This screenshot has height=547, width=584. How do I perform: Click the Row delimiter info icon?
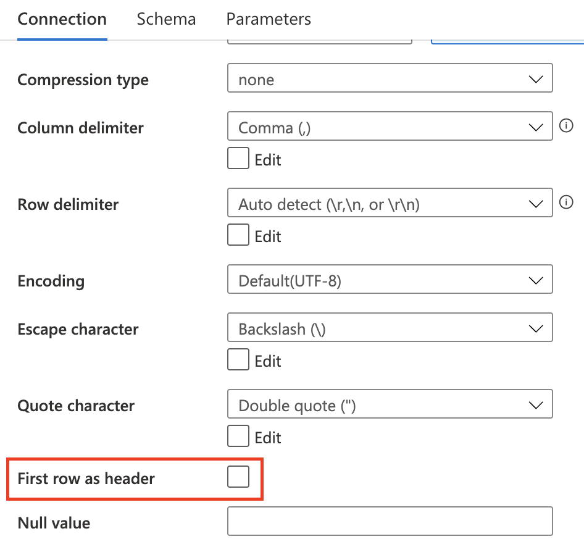pyautogui.click(x=566, y=203)
